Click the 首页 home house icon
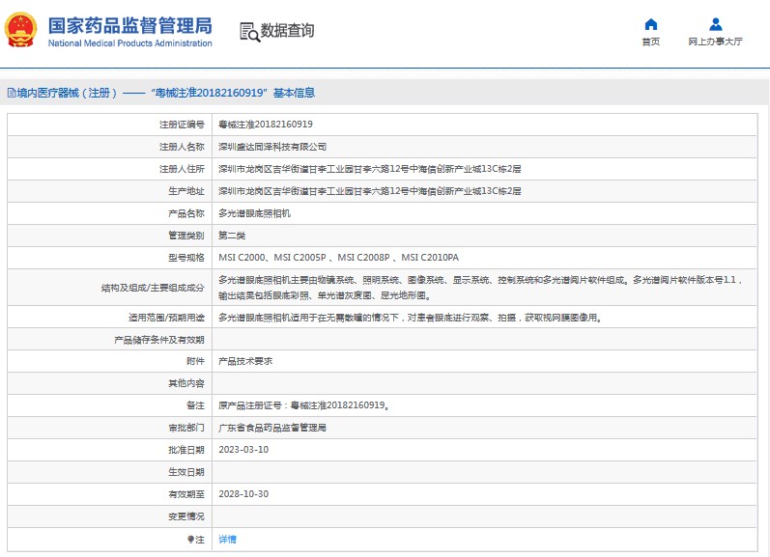Viewport: 770px width, 557px height. point(651,24)
